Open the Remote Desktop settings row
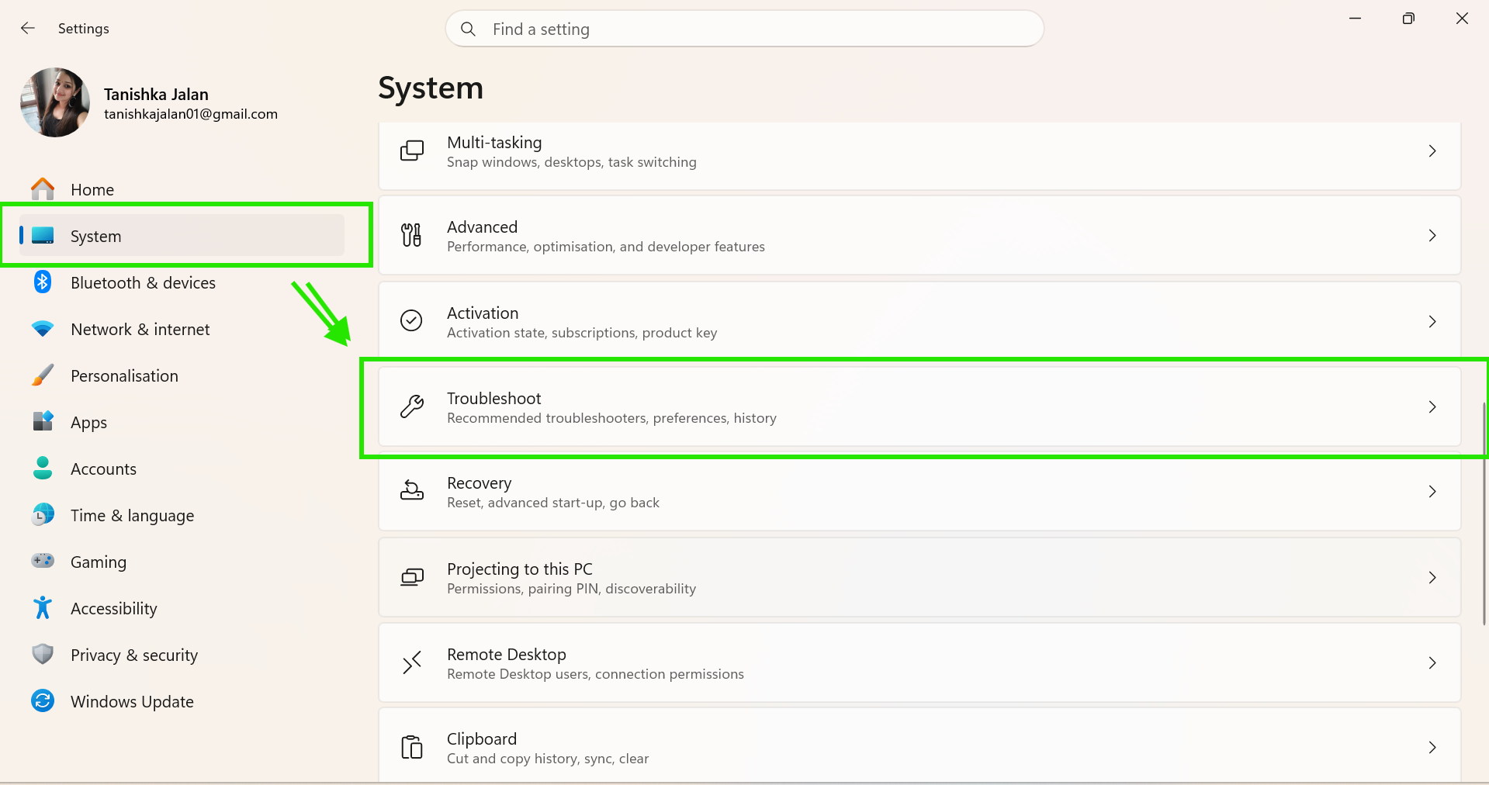This screenshot has width=1489, height=785. click(919, 663)
